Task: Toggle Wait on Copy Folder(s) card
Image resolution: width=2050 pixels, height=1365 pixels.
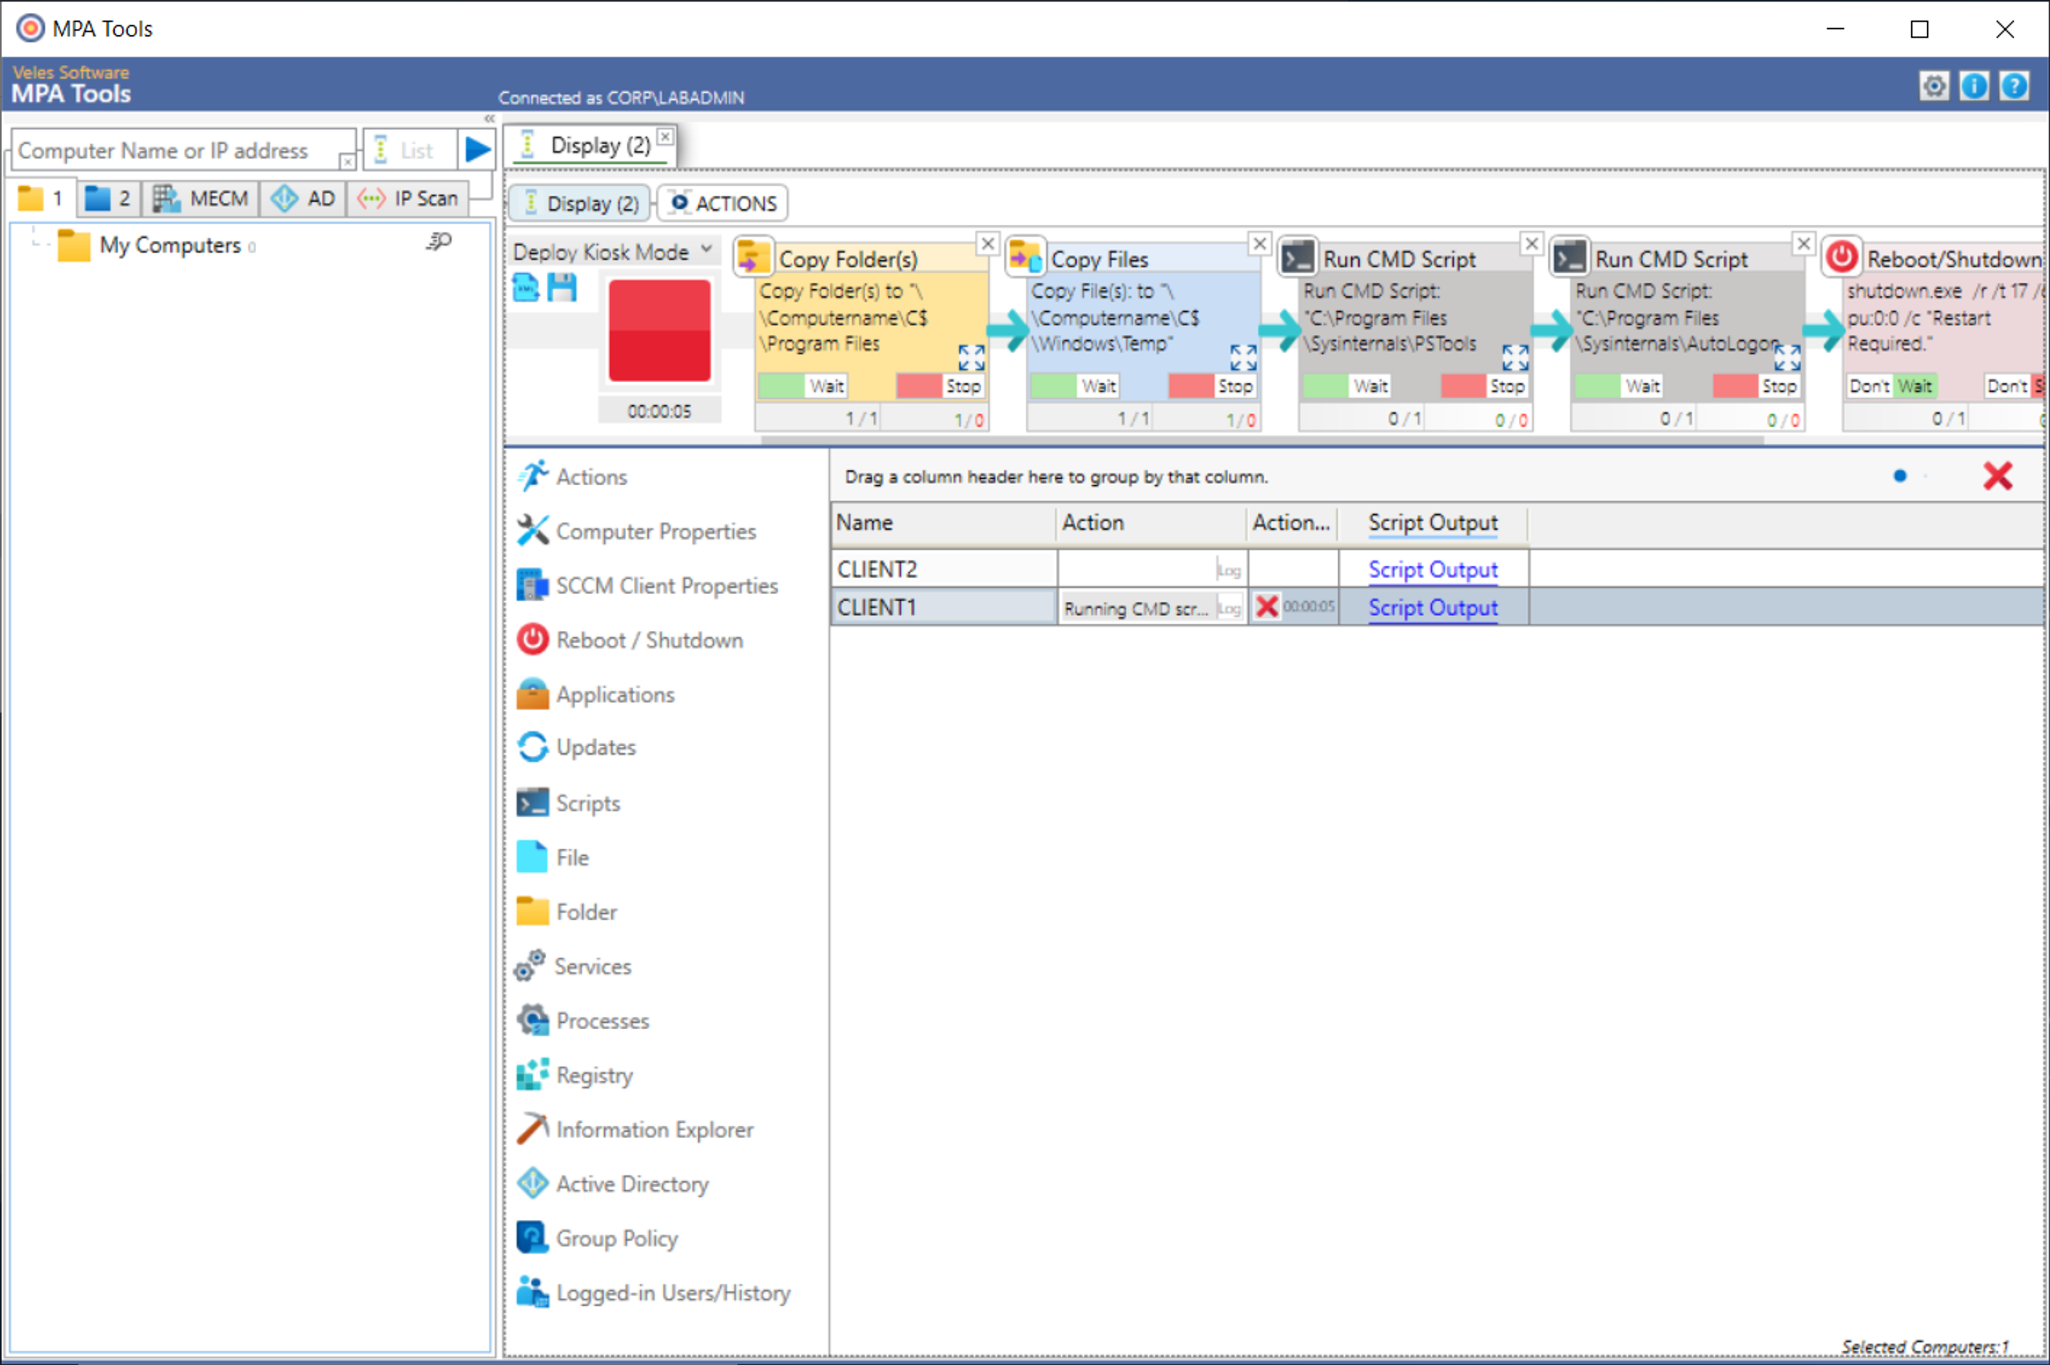Action: coord(802,385)
